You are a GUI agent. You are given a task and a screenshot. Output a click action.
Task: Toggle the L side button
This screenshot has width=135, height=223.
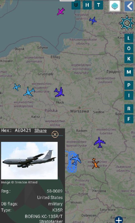(129, 38)
